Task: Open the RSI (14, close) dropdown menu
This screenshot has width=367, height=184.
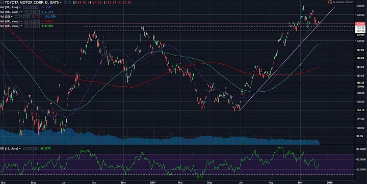Action: click(20, 149)
